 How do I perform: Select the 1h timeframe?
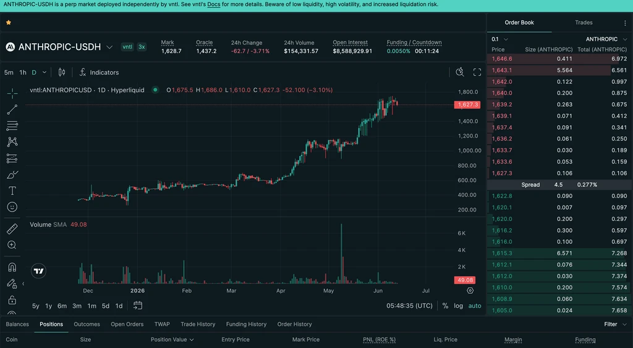pos(23,73)
